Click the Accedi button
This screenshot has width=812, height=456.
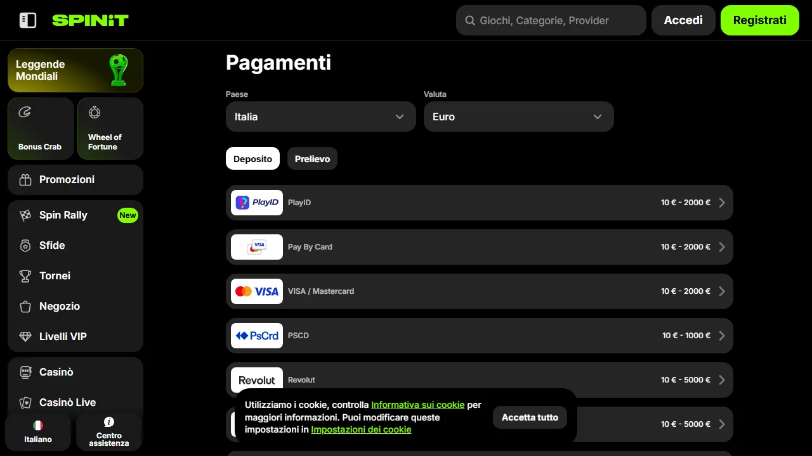click(x=683, y=20)
